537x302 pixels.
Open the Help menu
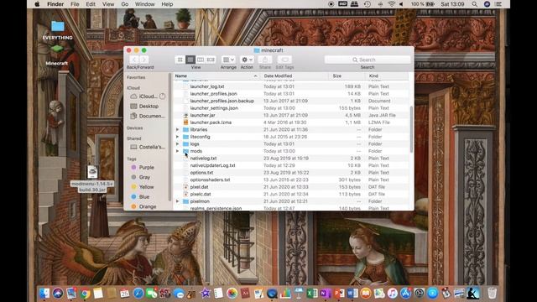(167, 4)
